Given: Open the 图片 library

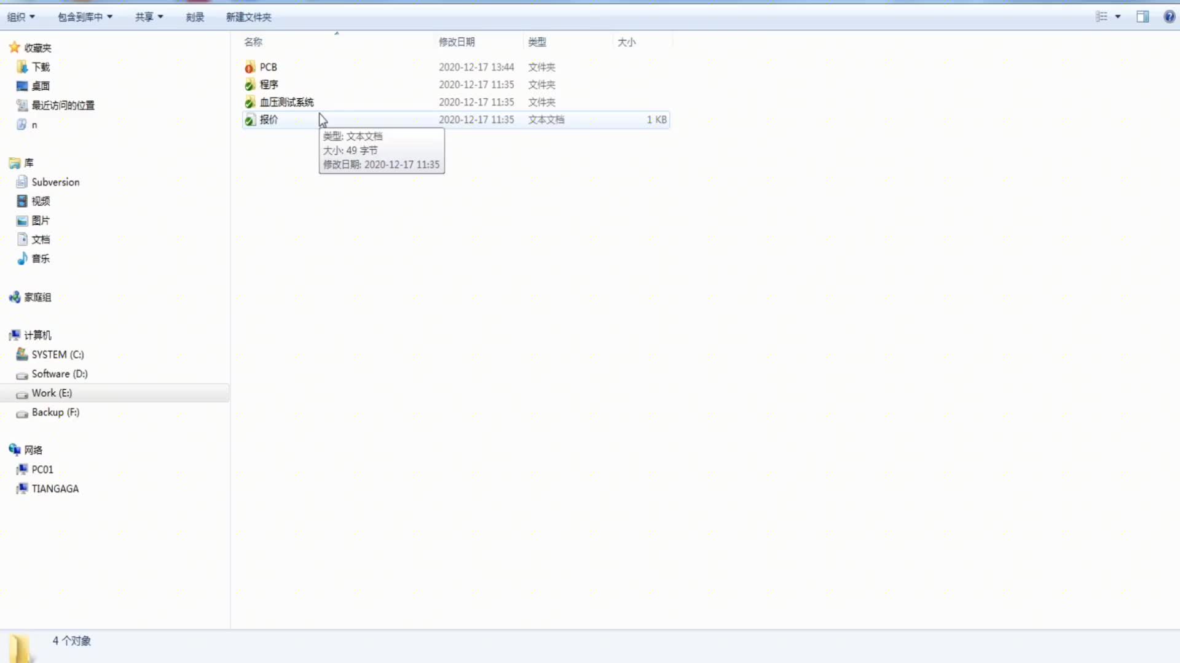Looking at the screenshot, I should pos(41,220).
